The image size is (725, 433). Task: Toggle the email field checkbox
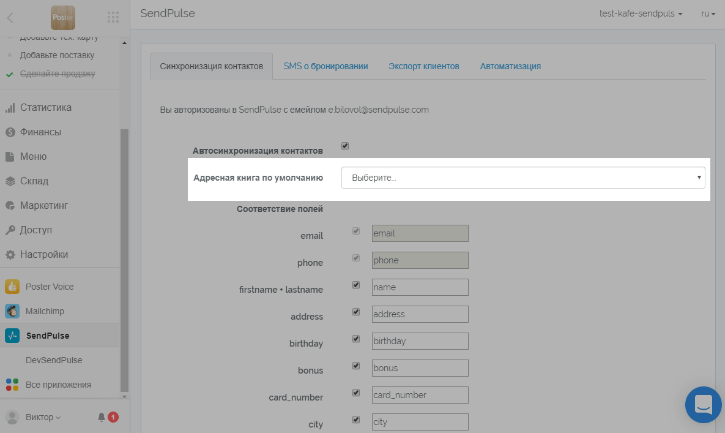point(356,231)
